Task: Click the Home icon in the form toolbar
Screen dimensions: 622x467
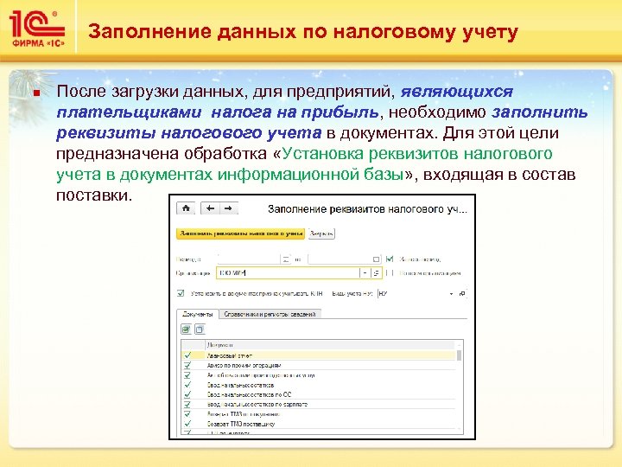Action: tap(186, 208)
